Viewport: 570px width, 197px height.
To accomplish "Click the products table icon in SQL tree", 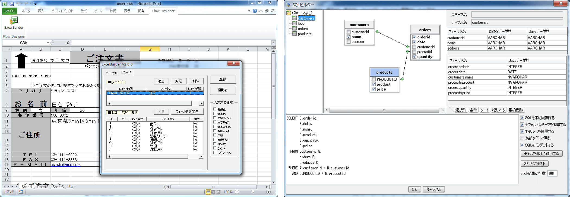I will [x=294, y=34].
